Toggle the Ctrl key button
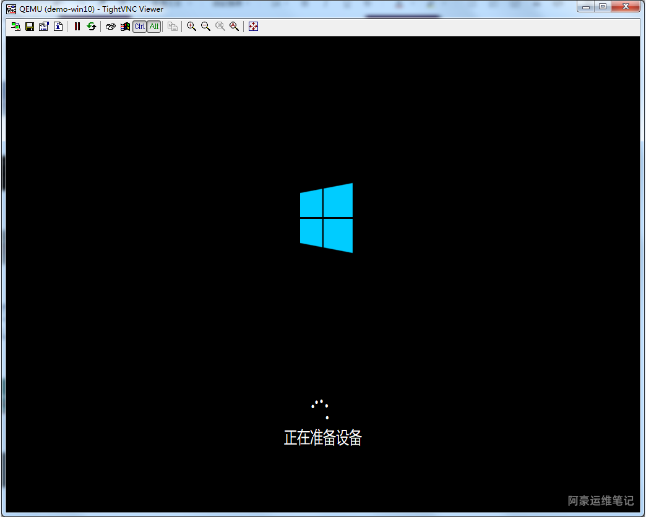 pyautogui.click(x=140, y=27)
